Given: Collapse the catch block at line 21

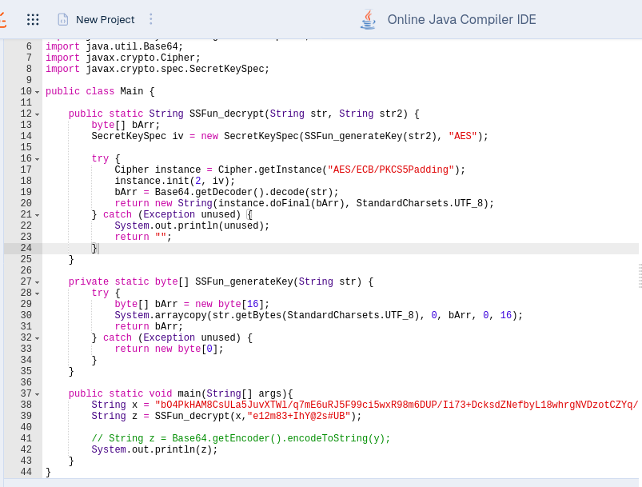Looking at the screenshot, I should tap(37, 214).
